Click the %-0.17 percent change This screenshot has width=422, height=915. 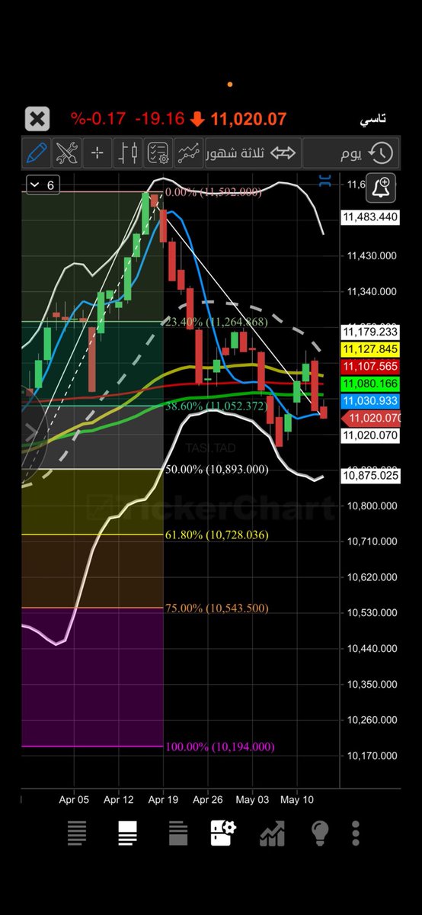point(98,119)
